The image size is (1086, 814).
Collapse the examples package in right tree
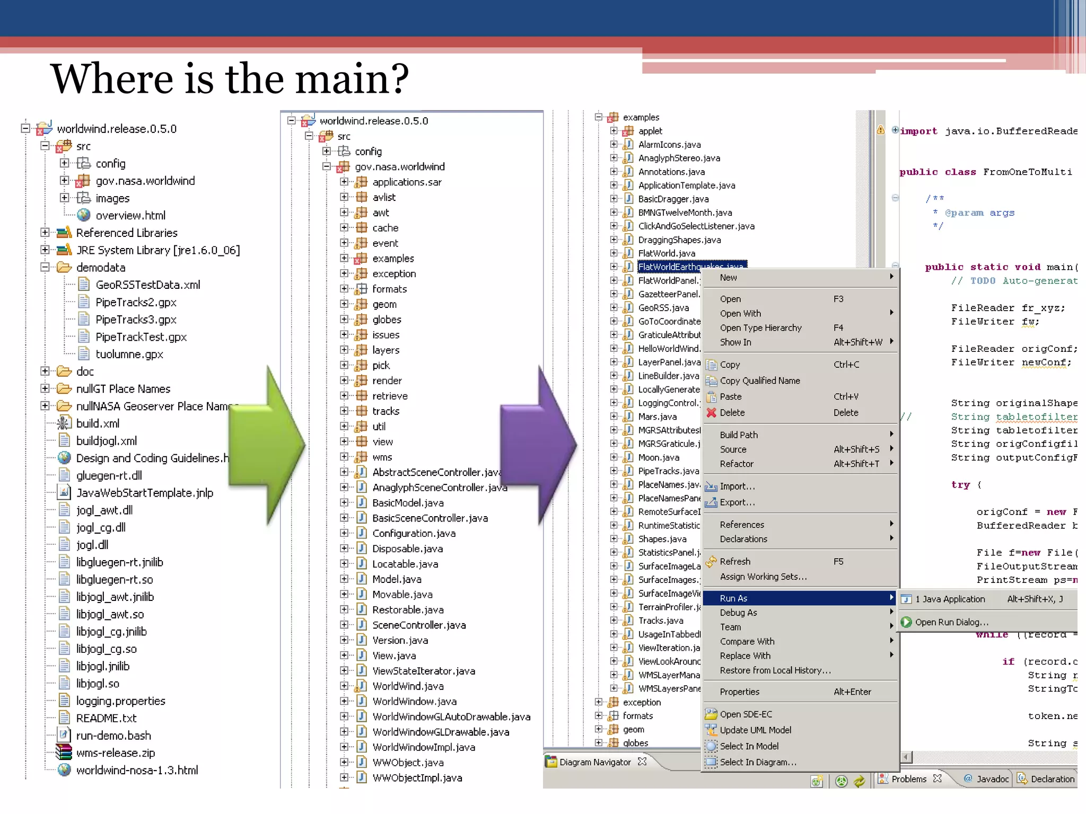tap(598, 117)
